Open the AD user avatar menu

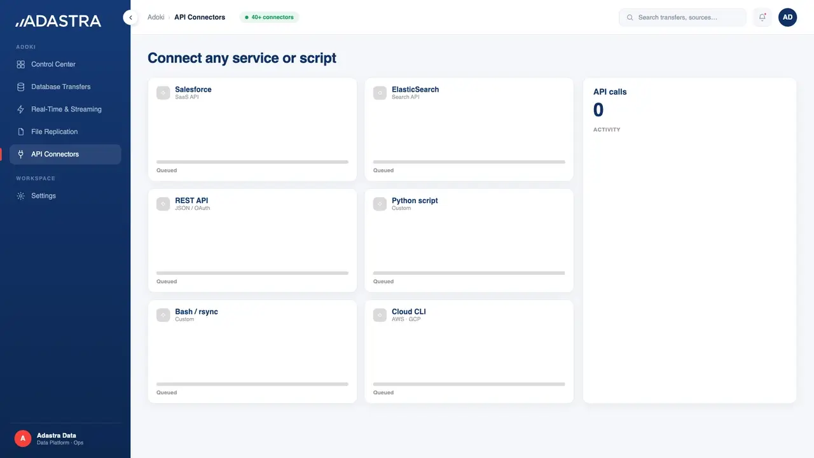788,17
